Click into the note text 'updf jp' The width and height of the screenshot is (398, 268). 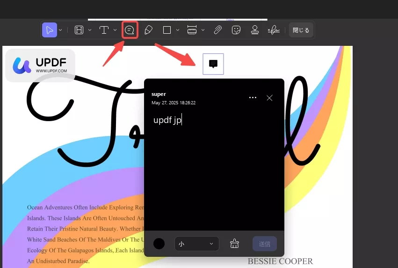(x=167, y=120)
